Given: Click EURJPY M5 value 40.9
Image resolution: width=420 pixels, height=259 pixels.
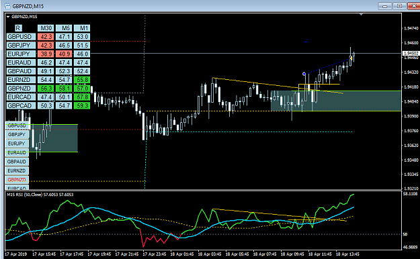Looking at the screenshot, I should pyautogui.click(x=64, y=54).
